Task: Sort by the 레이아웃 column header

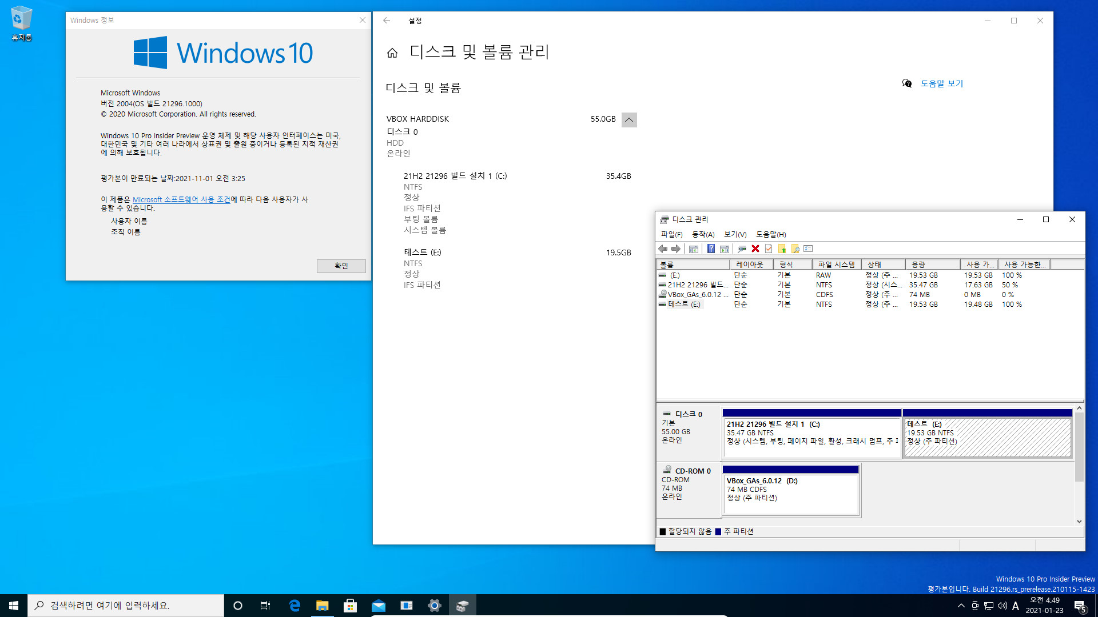Action: (752, 265)
